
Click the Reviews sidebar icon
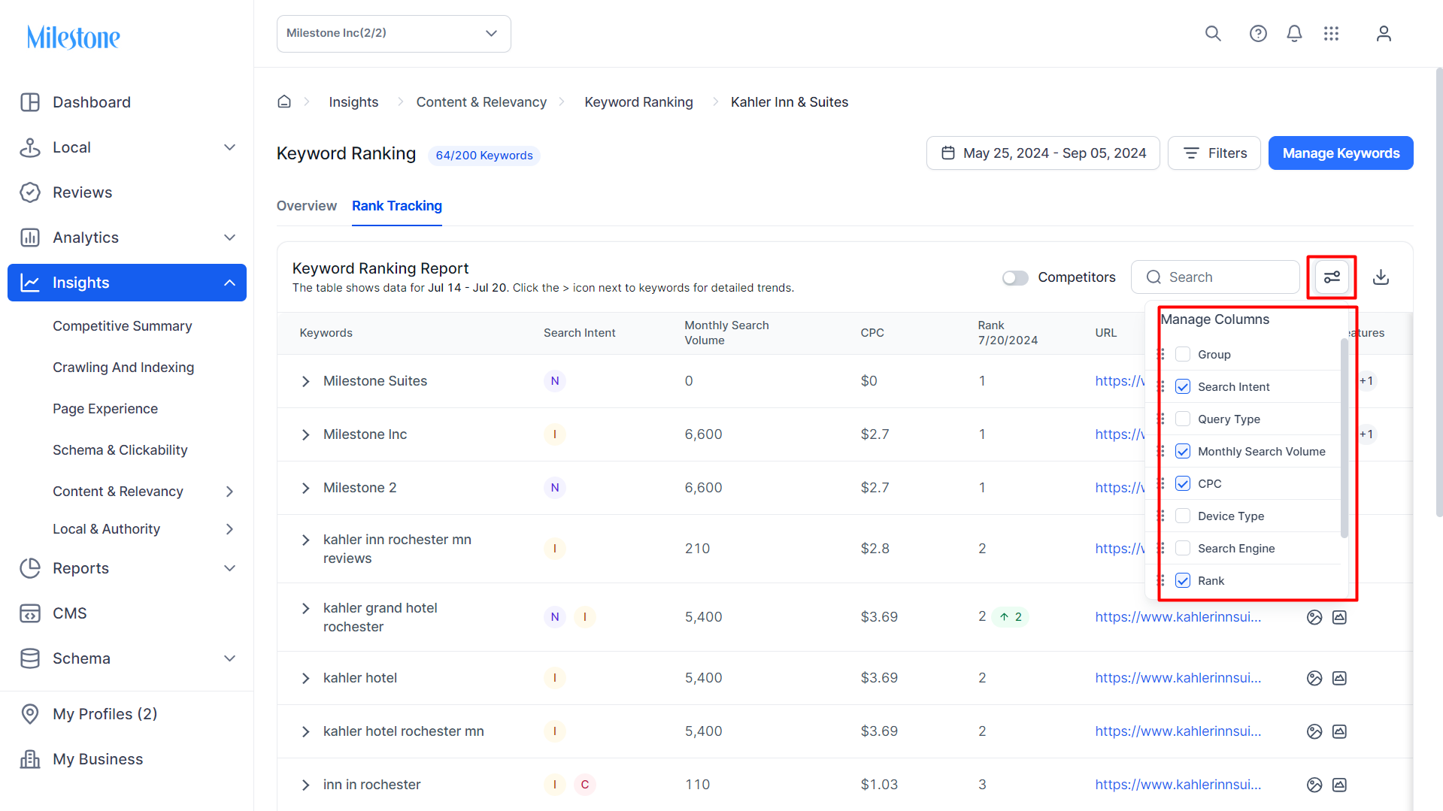[30, 192]
